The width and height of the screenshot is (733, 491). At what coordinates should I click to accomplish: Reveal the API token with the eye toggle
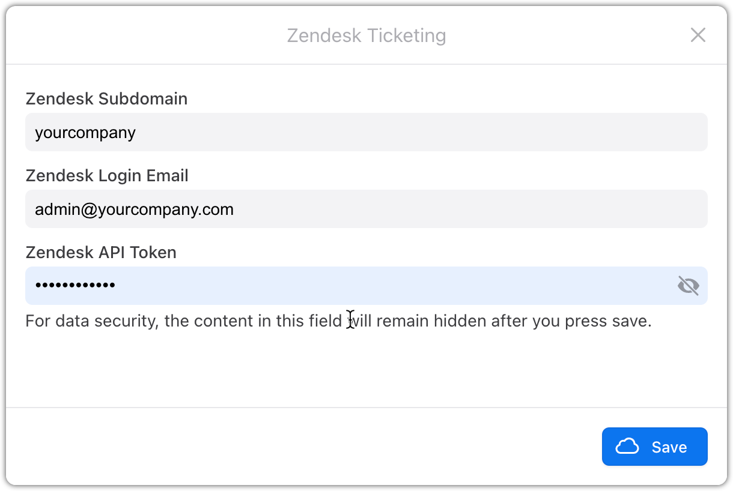click(688, 286)
